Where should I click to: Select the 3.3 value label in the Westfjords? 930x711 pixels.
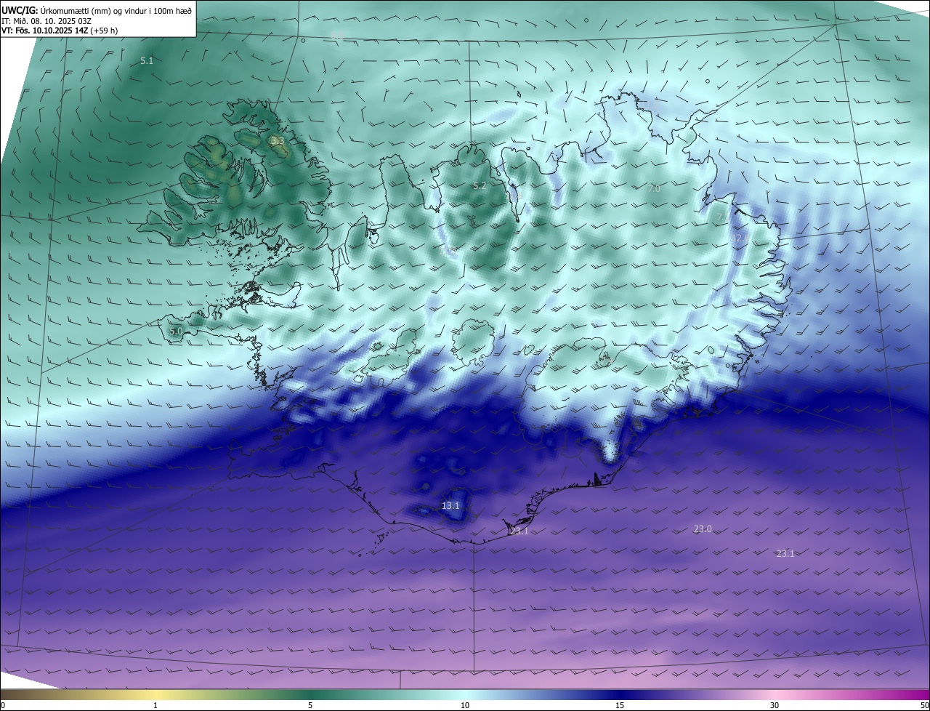(277, 141)
